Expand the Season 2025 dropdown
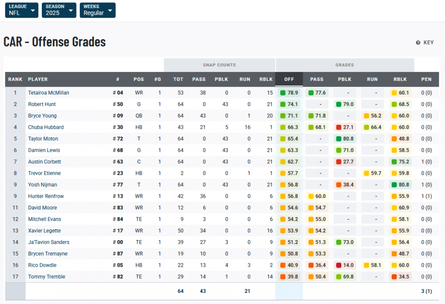Viewport: 445px width, 304px height. tap(59, 10)
